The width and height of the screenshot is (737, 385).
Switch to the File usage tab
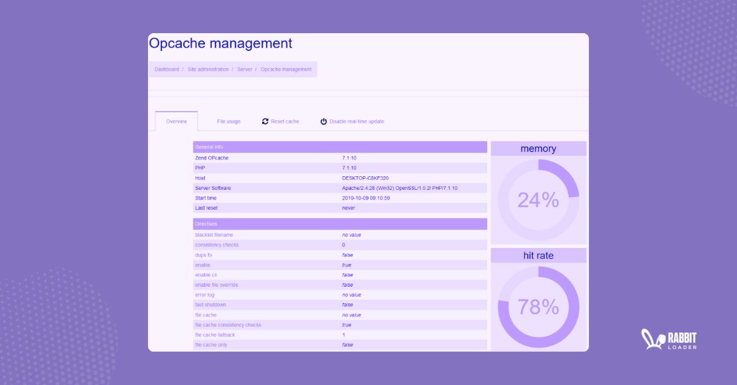click(228, 121)
